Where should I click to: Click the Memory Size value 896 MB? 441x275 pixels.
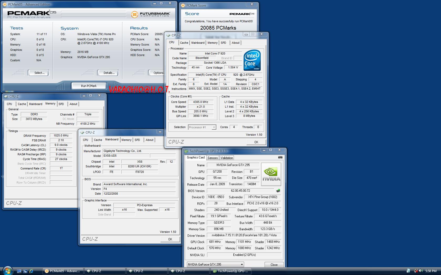click(219, 229)
